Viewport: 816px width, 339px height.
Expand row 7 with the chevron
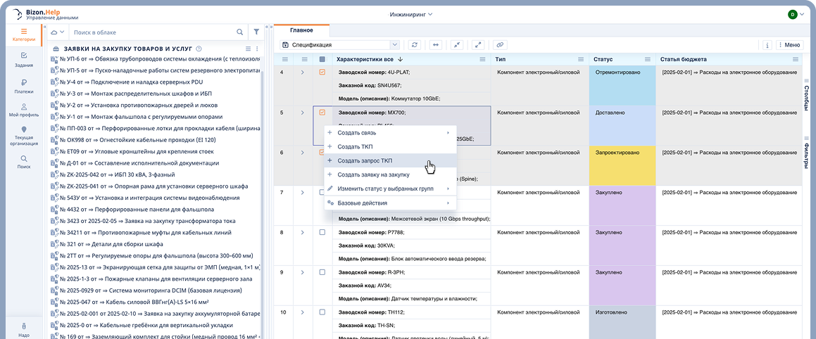[x=302, y=193]
